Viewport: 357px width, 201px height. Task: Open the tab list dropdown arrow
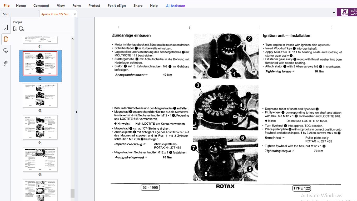pyautogui.click(x=334, y=13)
